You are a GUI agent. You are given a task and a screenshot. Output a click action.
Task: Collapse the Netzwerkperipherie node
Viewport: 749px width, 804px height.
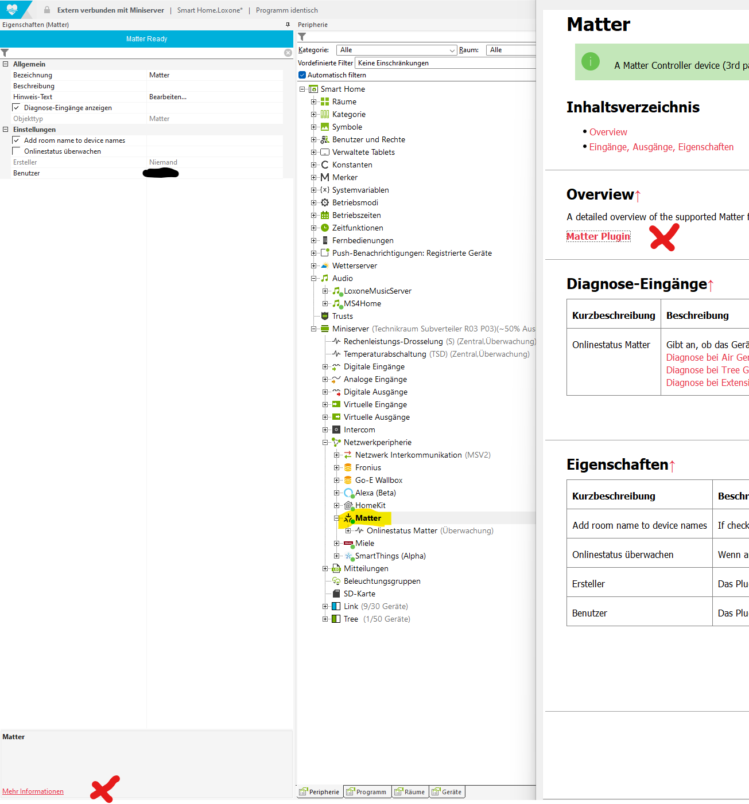pyautogui.click(x=325, y=442)
